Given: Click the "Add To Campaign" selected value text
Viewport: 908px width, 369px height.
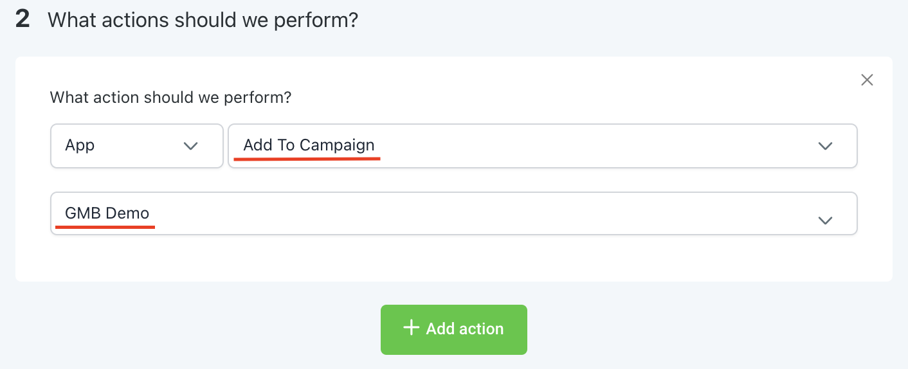Looking at the screenshot, I should click(x=309, y=145).
